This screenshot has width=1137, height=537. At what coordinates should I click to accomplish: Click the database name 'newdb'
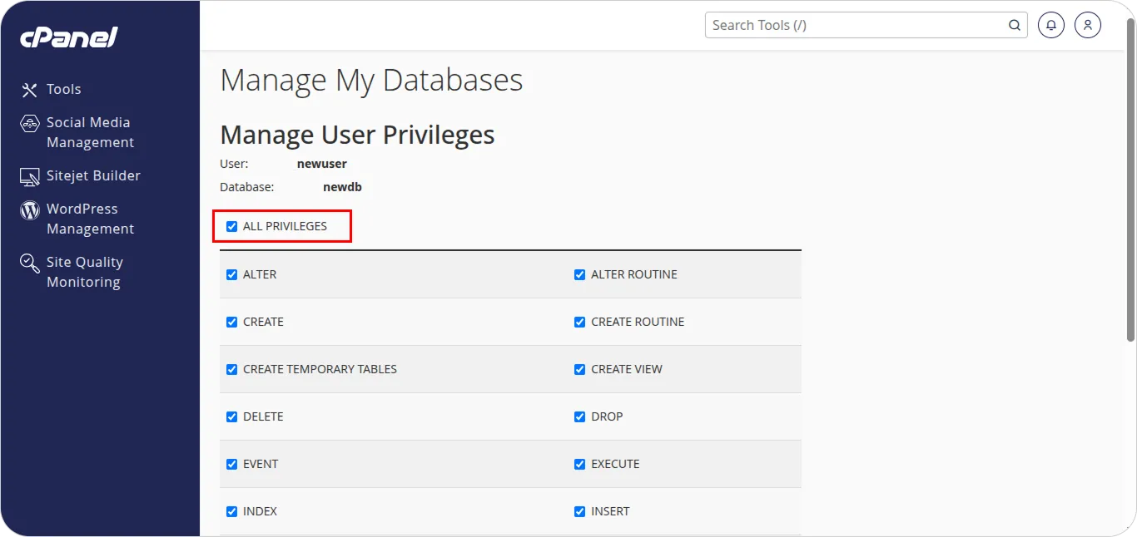[x=342, y=187]
